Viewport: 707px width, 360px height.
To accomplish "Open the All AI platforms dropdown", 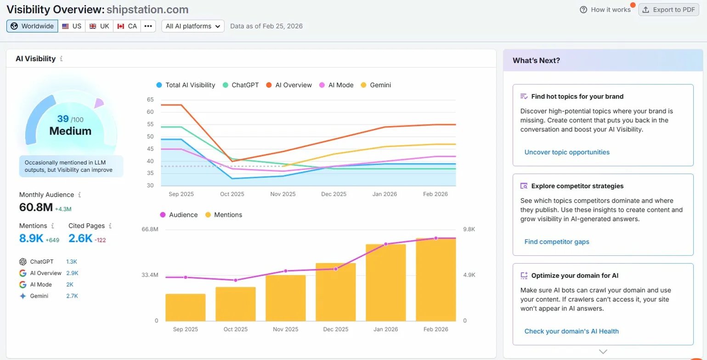I will (193, 26).
